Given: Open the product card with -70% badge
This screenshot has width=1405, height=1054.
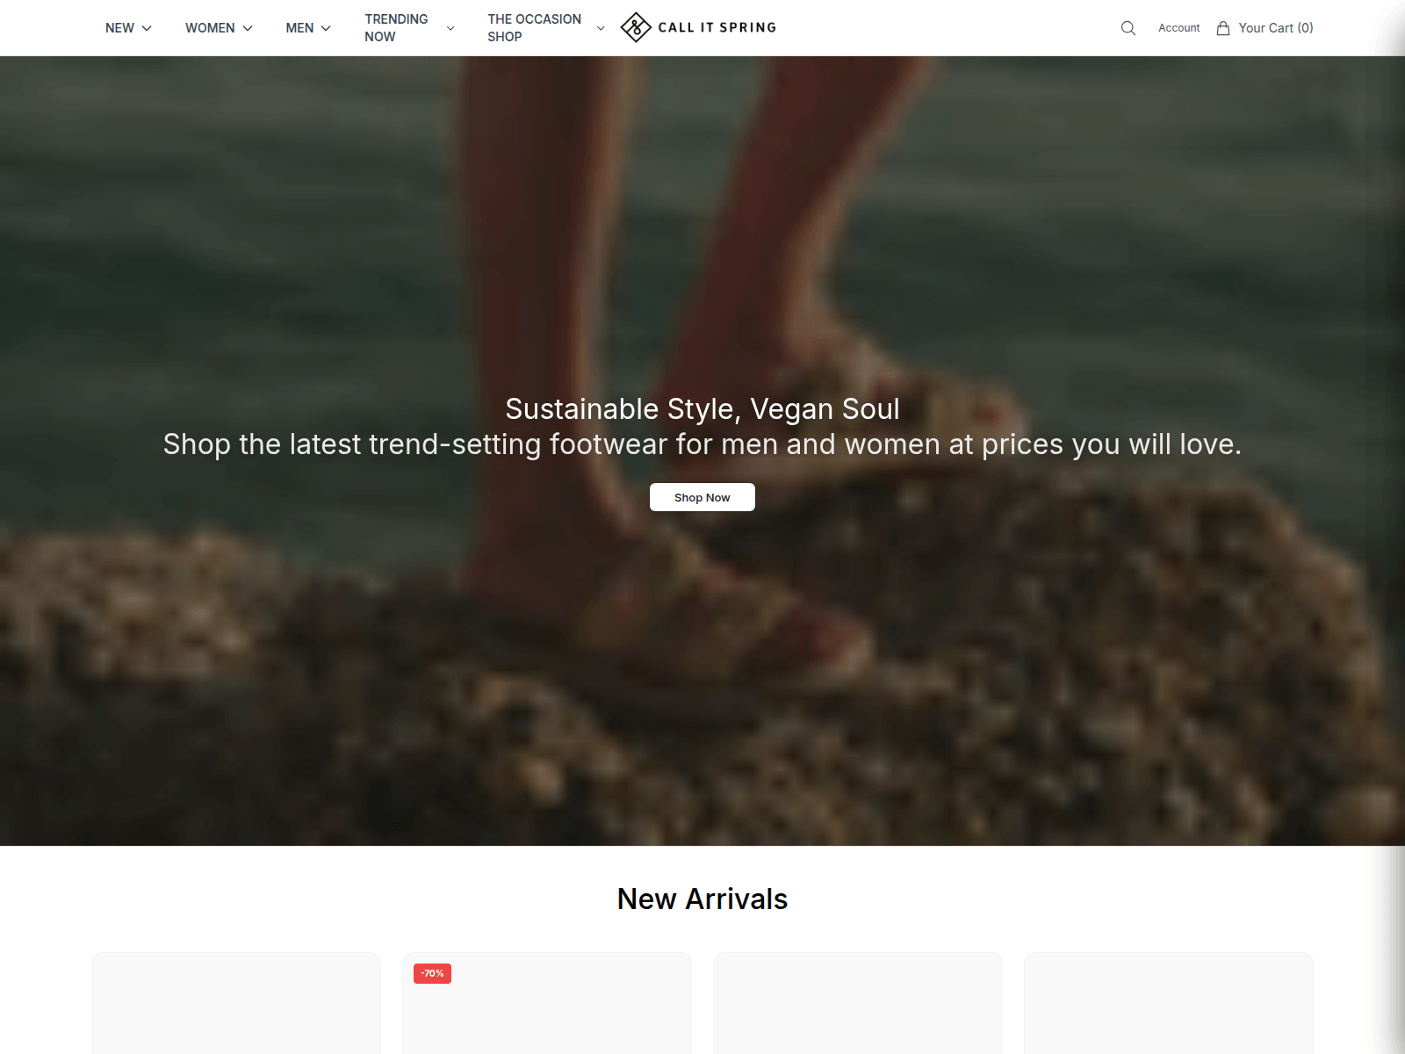Looking at the screenshot, I should click(547, 1003).
